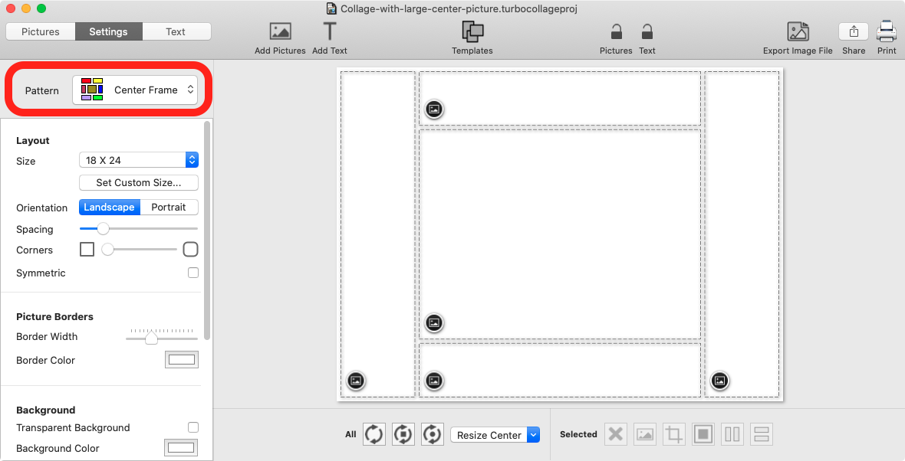
Task: Select Landscape orientation
Action: tap(110, 207)
